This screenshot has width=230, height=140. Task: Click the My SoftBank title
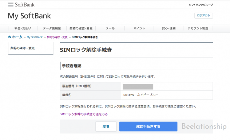coord(29,16)
